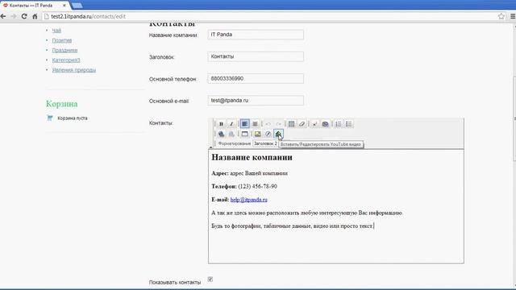Open the Явления природы link
This screenshot has height=290, width=516.
point(74,70)
